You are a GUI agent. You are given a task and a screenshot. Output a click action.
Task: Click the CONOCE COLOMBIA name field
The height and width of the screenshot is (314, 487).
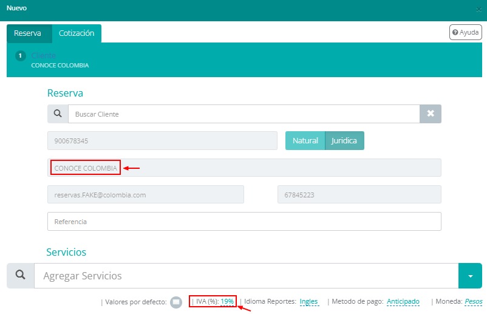(243, 168)
